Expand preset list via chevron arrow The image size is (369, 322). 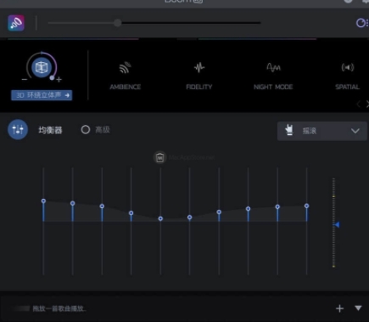coord(355,131)
